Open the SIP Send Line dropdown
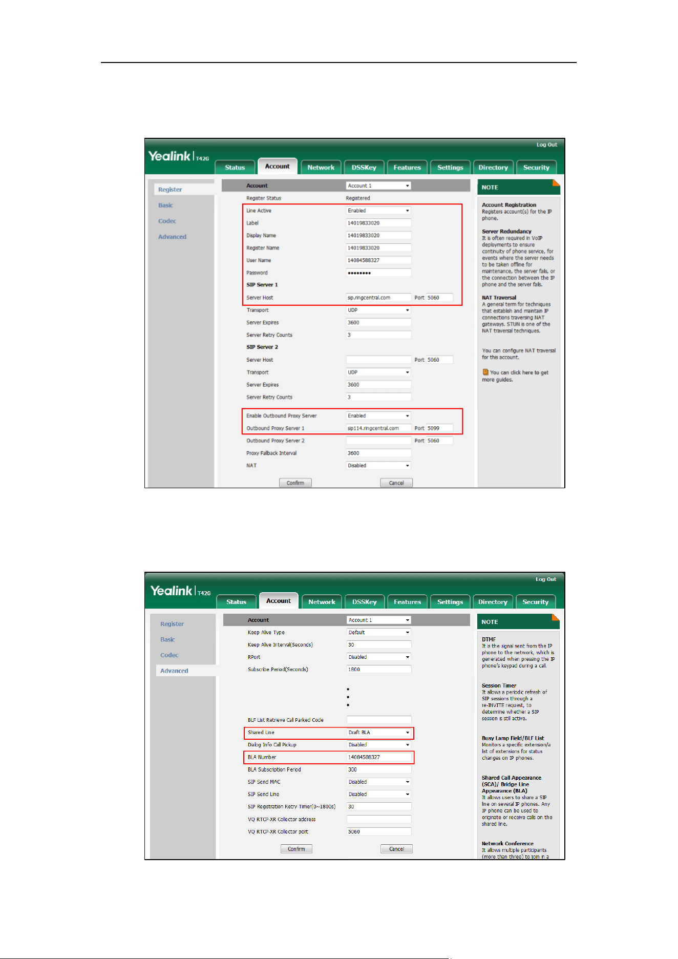 pyautogui.click(x=379, y=795)
